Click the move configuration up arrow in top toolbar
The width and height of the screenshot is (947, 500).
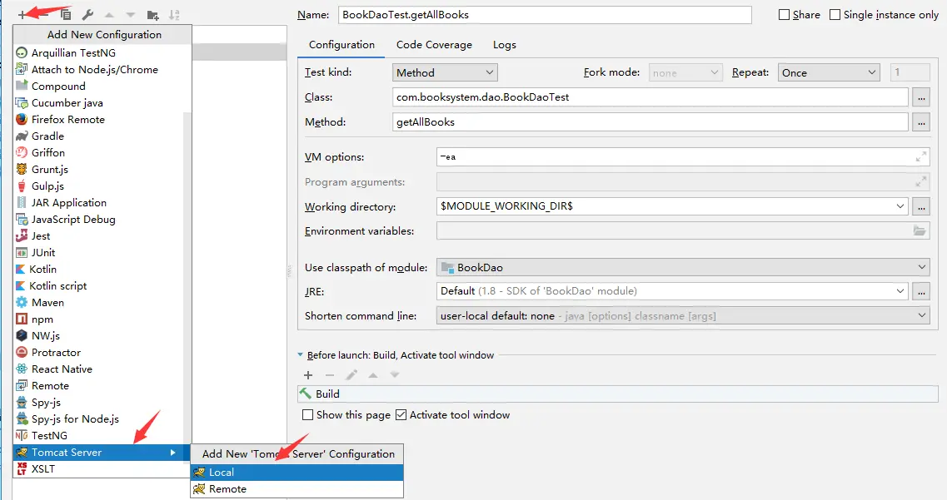point(109,14)
